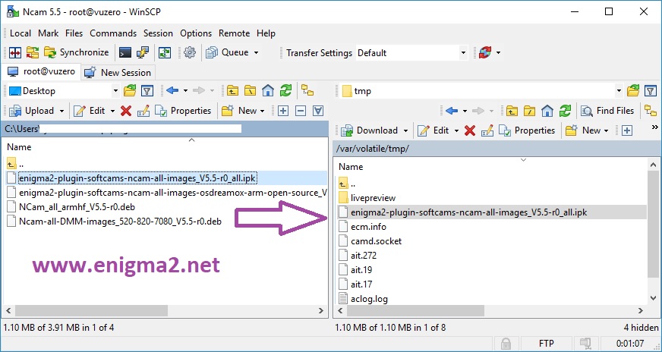Open the Local menu
The height and width of the screenshot is (352, 662).
coord(20,33)
